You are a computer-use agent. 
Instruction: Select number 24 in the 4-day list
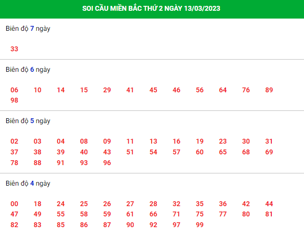click(x=61, y=204)
